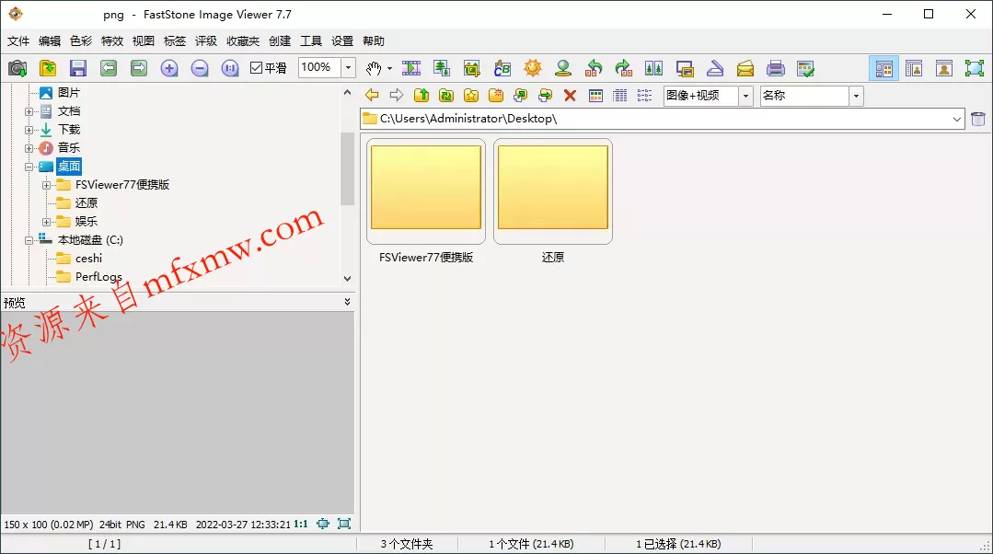
Task: Acquire an image from the scanner icon
Action: (715, 68)
